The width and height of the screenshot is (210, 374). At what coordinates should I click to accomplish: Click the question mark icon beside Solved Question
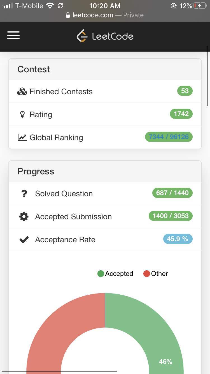coord(24,193)
